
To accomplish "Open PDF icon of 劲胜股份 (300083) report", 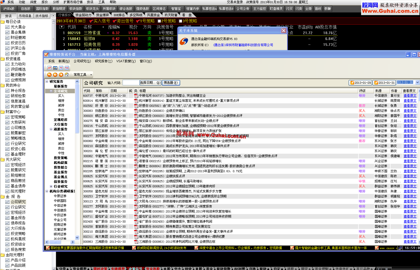I will point(136,111).
